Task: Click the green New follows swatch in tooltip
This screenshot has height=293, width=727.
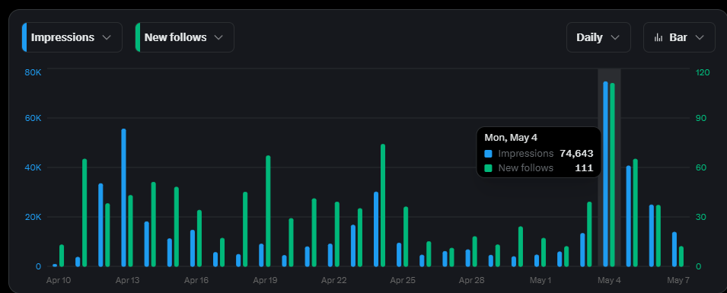Action: coord(488,168)
